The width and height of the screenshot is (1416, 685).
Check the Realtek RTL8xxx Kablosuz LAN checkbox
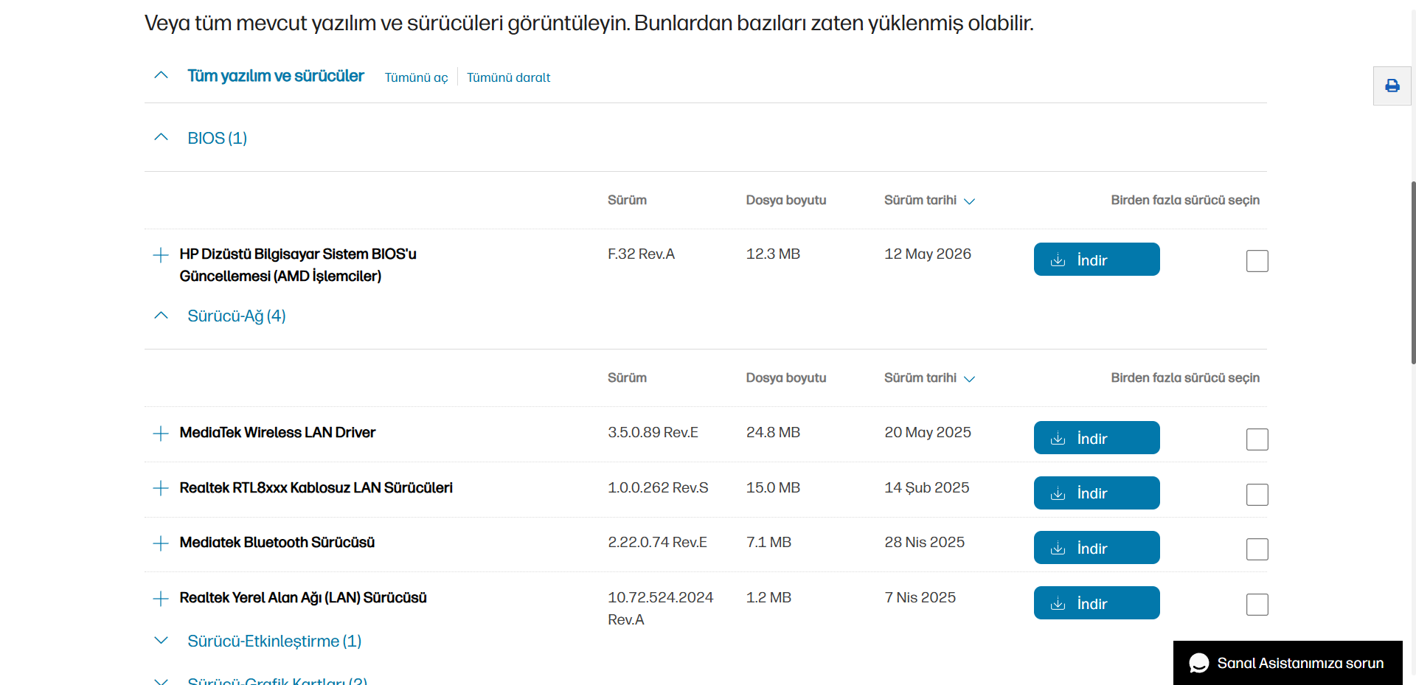[1257, 495]
